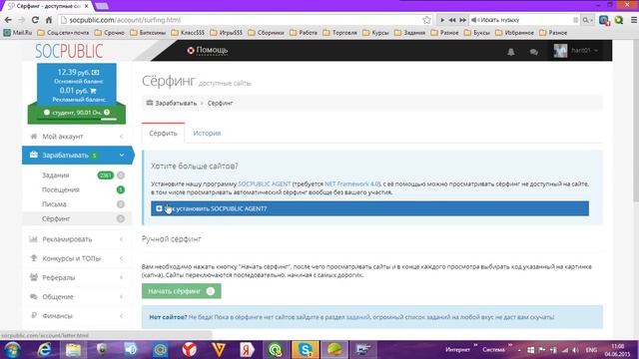
Task: Switch to the История tab
Action: (207, 133)
